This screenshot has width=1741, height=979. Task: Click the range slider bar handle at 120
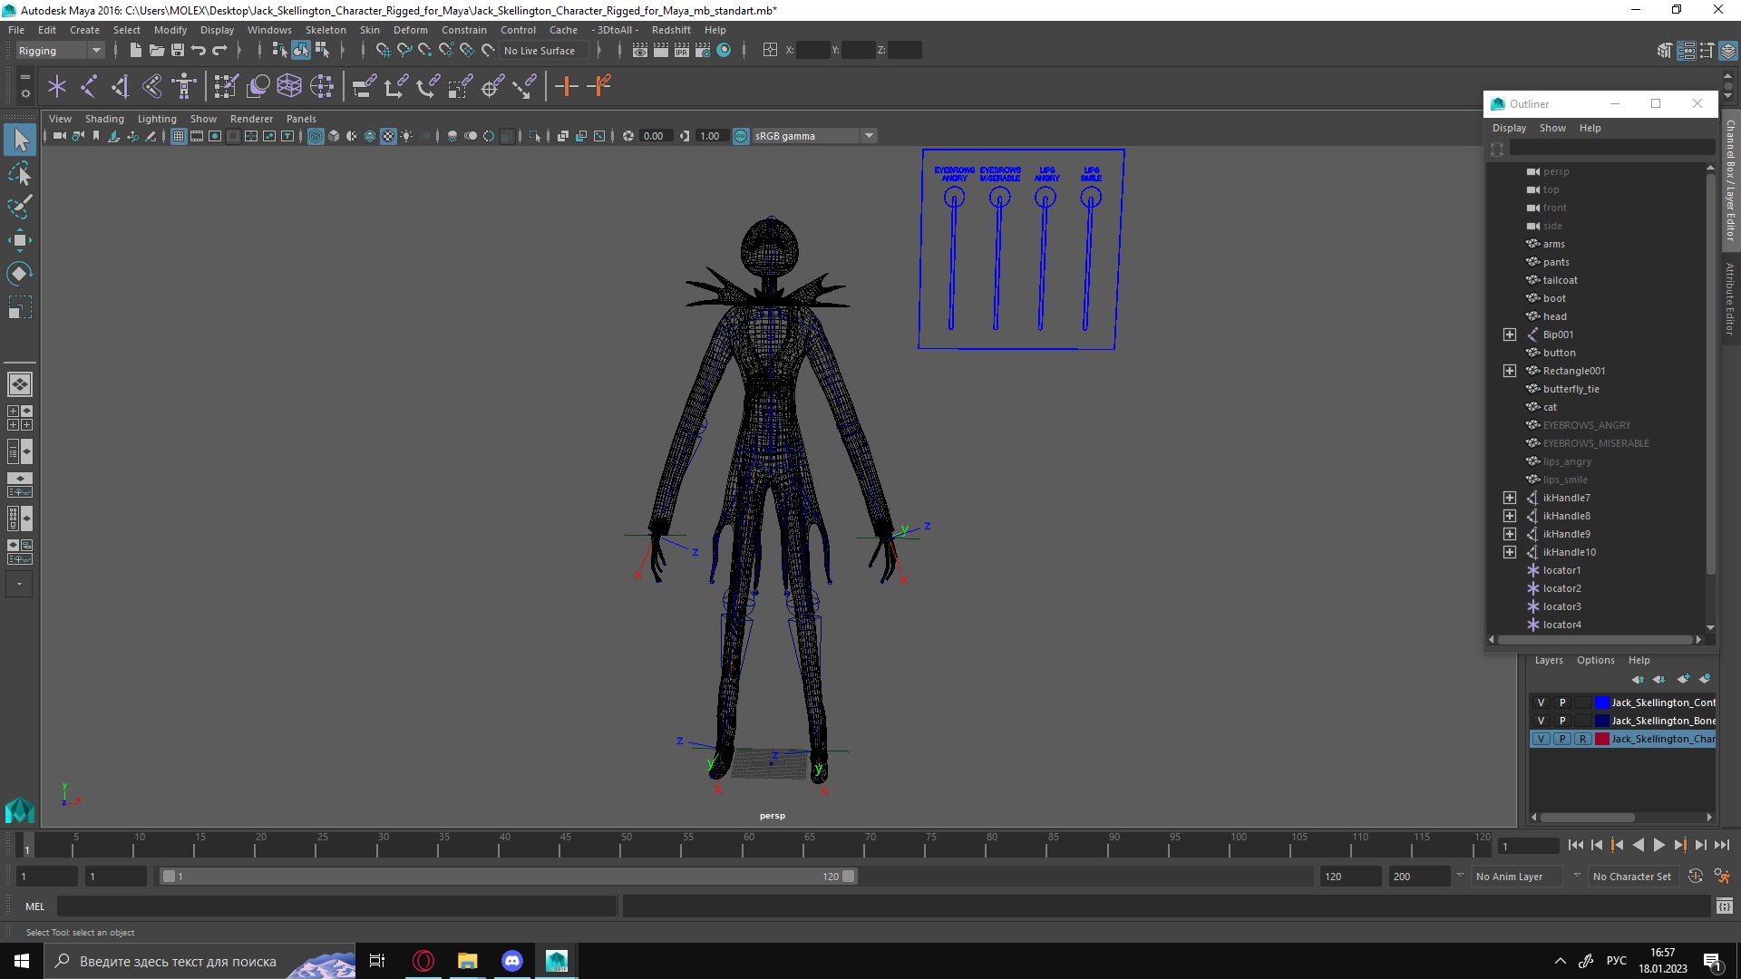point(848,877)
